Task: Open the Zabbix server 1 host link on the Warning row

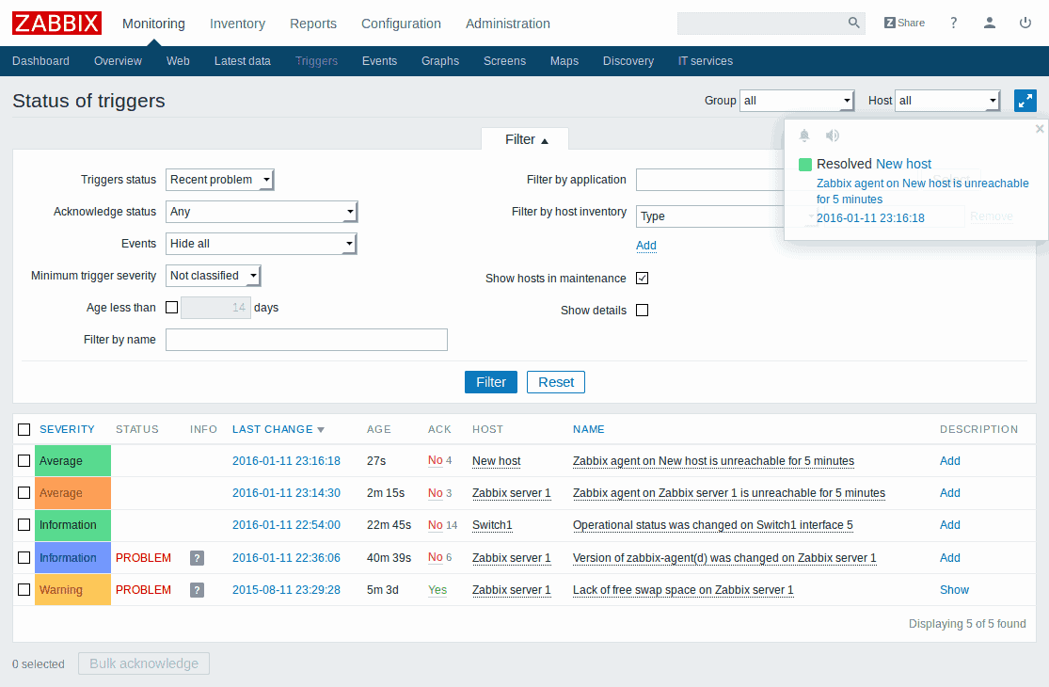Action: pos(511,590)
